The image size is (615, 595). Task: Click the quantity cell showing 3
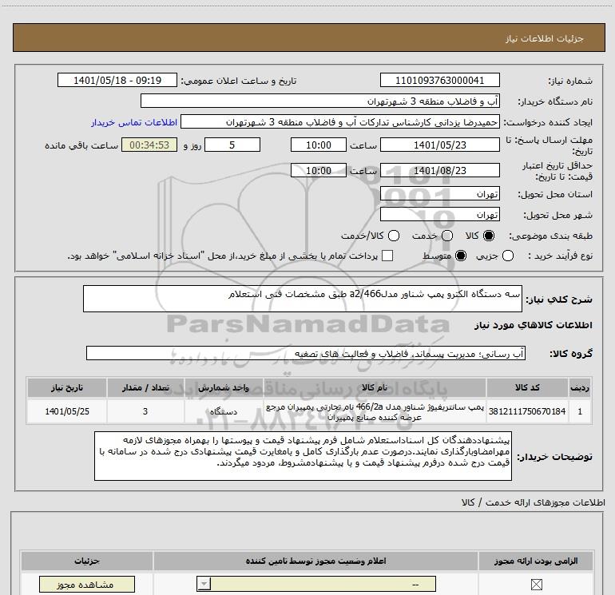pos(145,411)
